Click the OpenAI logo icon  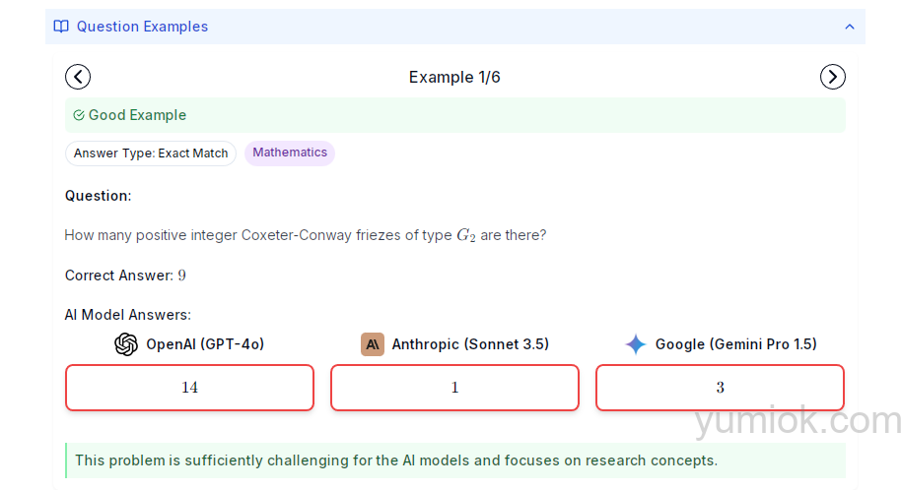tap(126, 344)
